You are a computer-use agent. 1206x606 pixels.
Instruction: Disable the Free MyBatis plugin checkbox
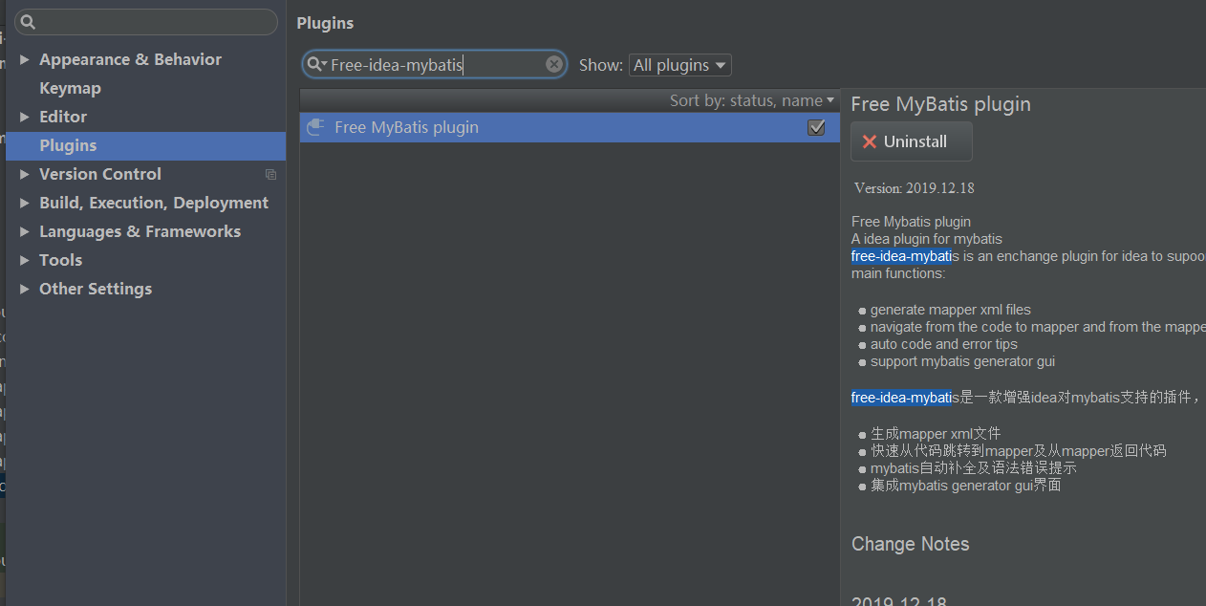(816, 127)
